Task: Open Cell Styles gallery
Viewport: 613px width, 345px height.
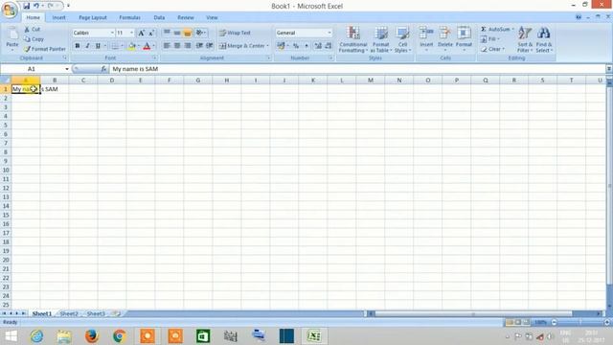Action: point(402,39)
